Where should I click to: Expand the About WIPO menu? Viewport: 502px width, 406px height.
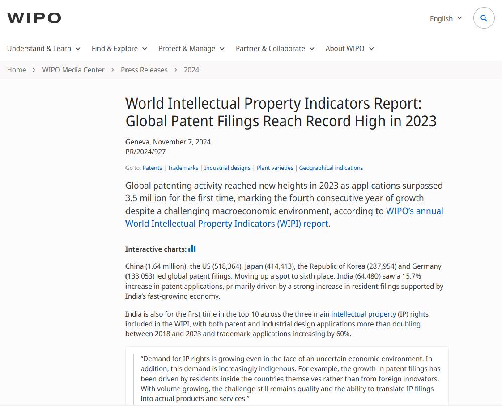pyautogui.click(x=349, y=48)
